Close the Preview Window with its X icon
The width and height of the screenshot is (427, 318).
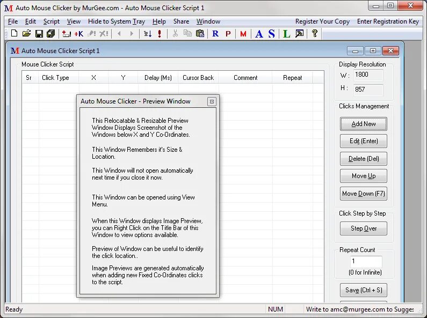(212, 102)
